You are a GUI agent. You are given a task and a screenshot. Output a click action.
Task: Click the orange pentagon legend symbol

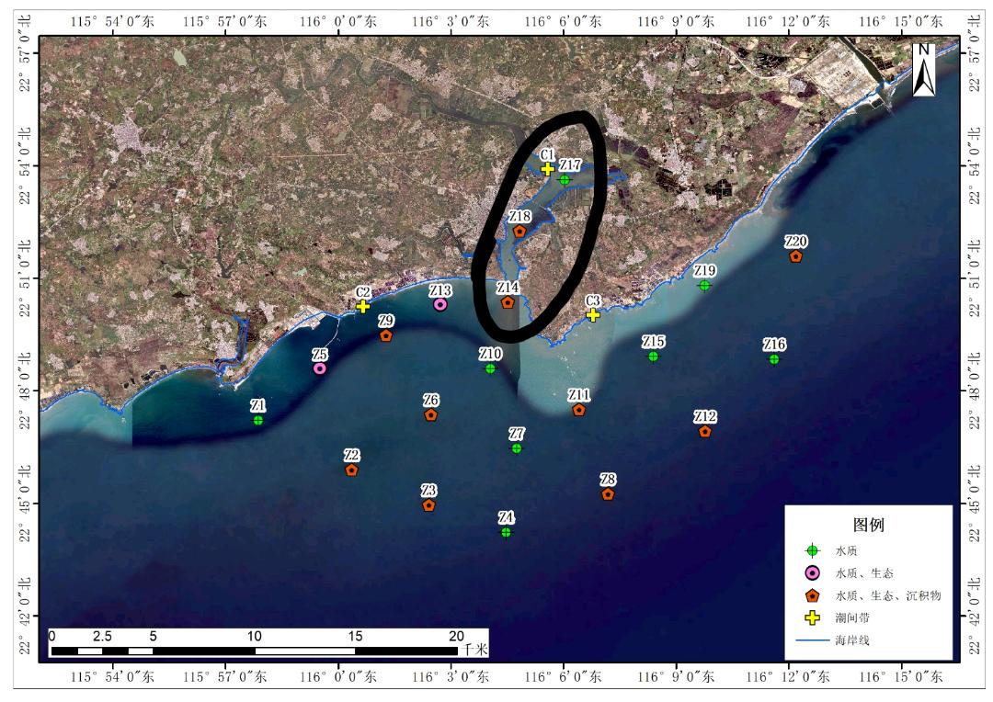click(x=812, y=595)
